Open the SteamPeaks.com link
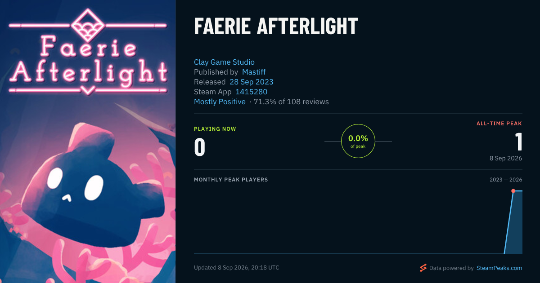Viewport: 540px width, 283px height. 499,268
